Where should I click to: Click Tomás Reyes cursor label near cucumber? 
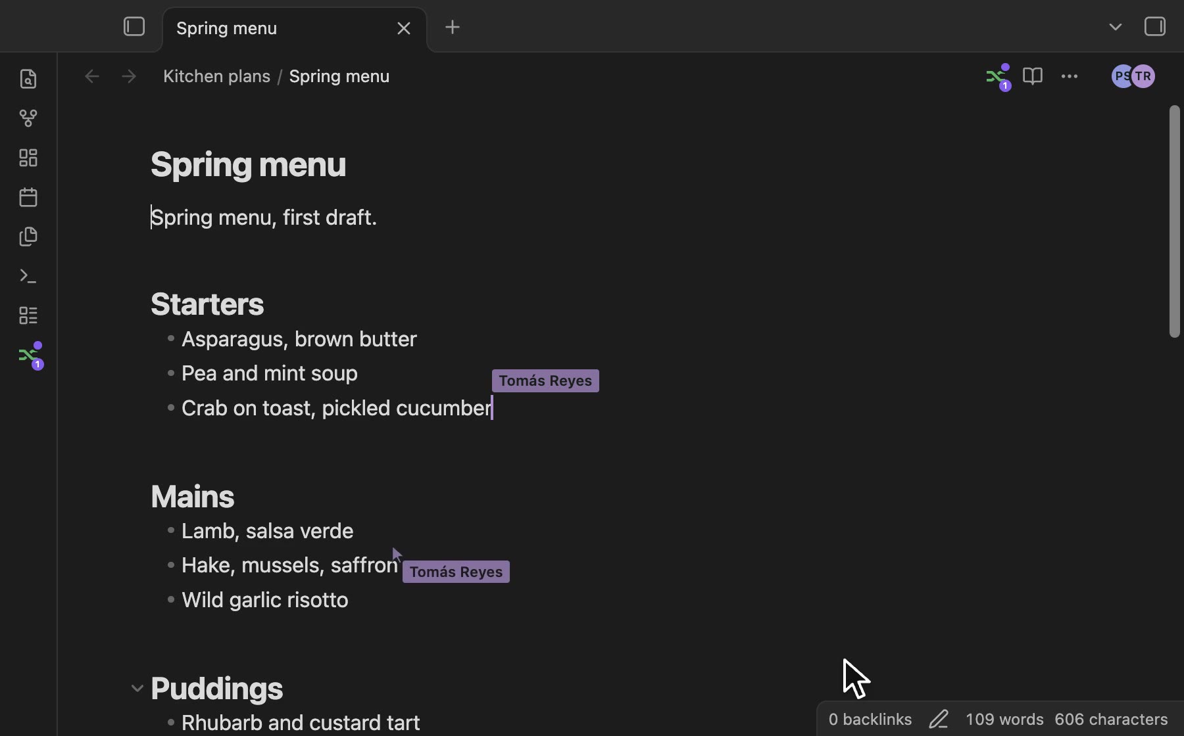click(545, 381)
